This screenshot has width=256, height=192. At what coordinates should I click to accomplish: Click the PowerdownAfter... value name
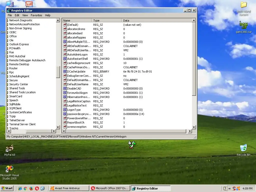tap(79, 118)
